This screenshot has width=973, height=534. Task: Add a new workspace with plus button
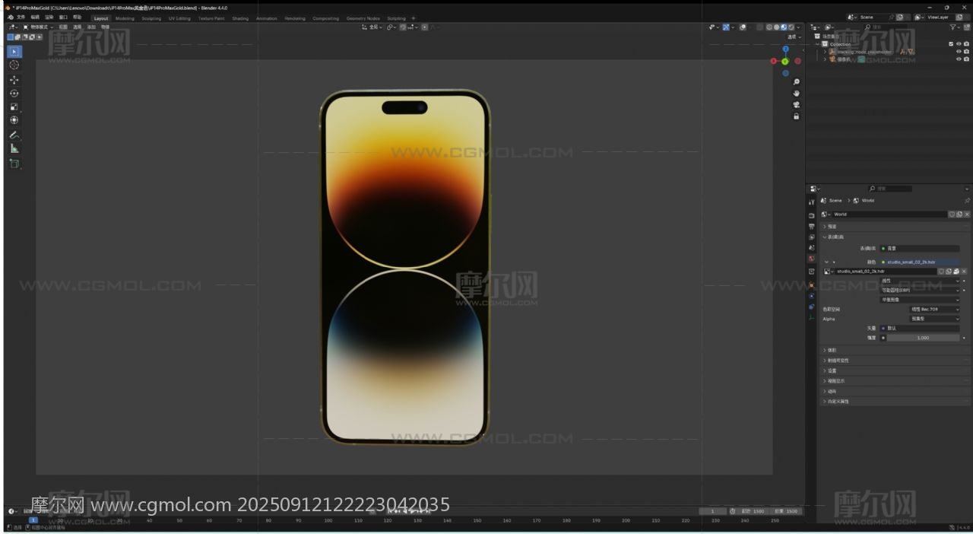point(414,18)
